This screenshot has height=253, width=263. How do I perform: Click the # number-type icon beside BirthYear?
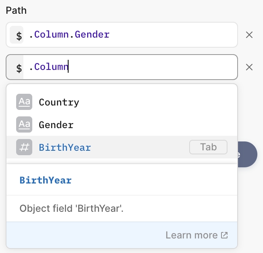click(24, 147)
